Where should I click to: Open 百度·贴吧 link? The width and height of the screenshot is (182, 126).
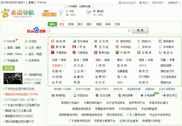tap(59, 60)
